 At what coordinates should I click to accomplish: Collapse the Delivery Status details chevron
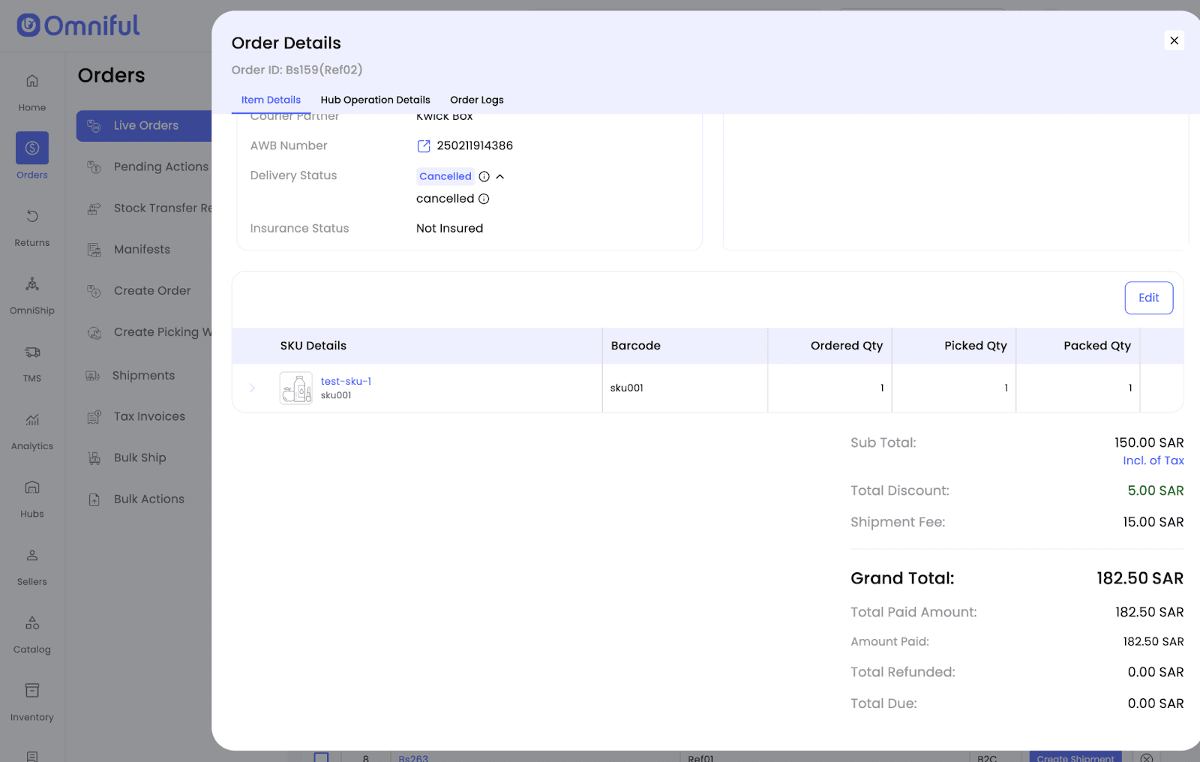coord(500,177)
